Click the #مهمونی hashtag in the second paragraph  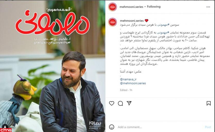click(x=162, y=33)
